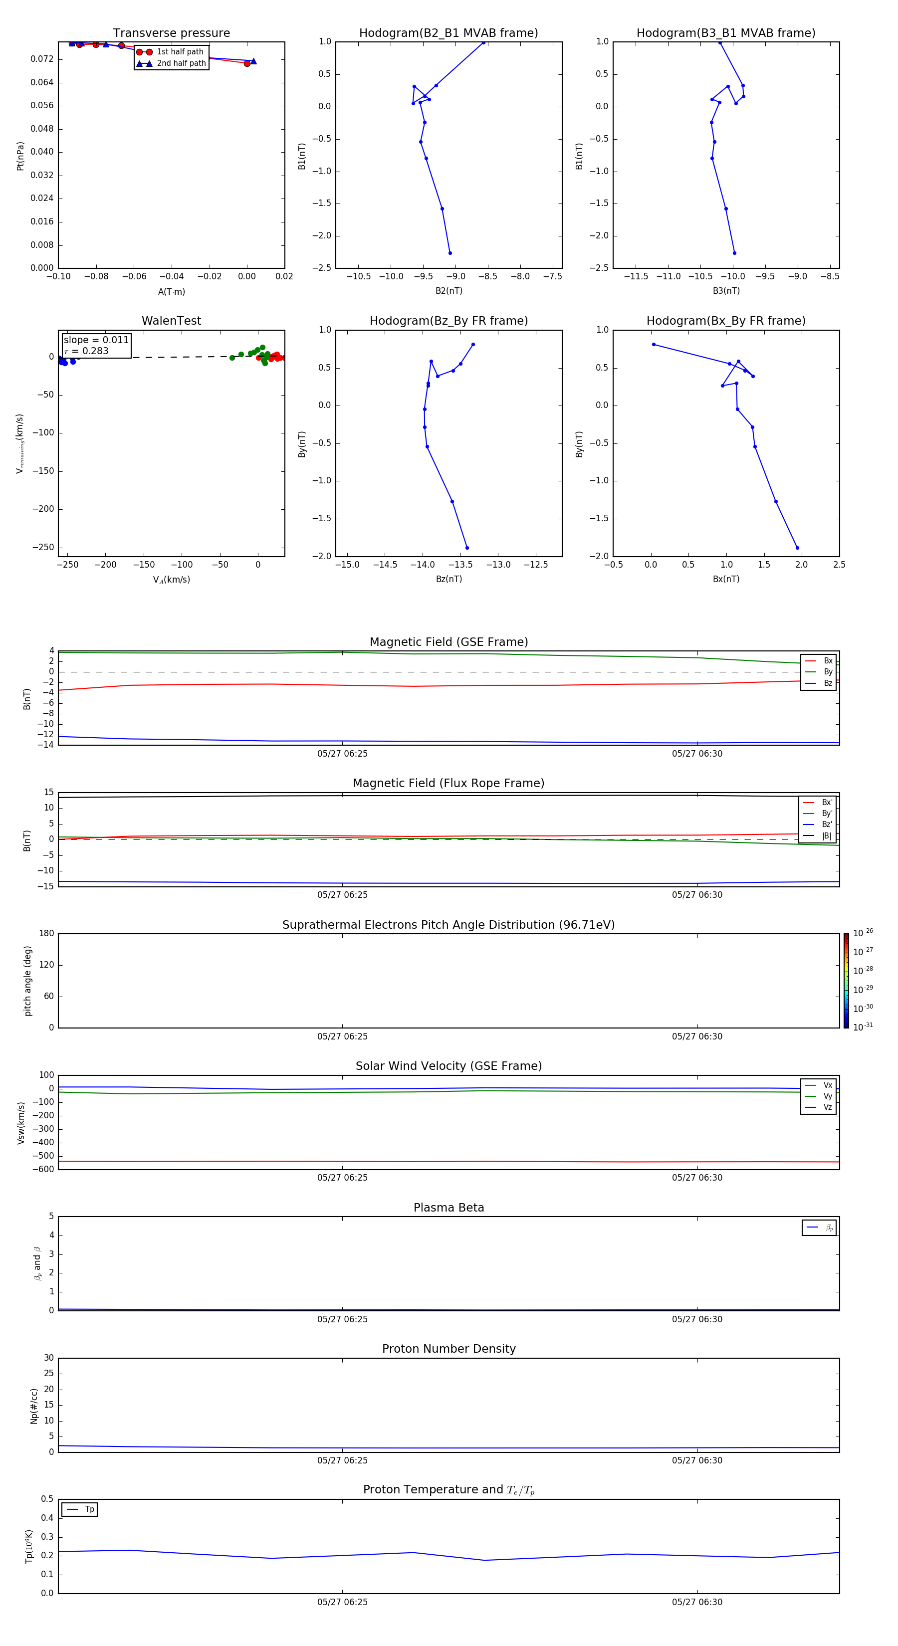Click 05/27 06:25 tick under Proton Temperature
The height and width of the screenshot is (1646, 898).
343,1602
